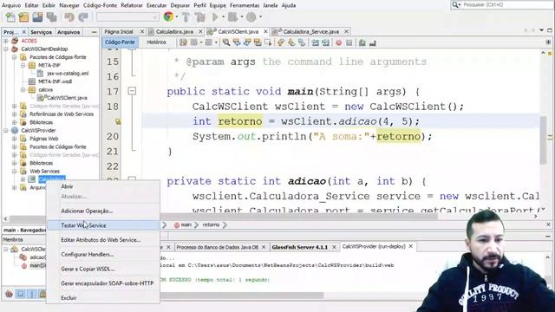Screen dimensions: 555x312
Task: Toggle Rectangular Selection icon in editor toolbar
Action: pos(268,42)
